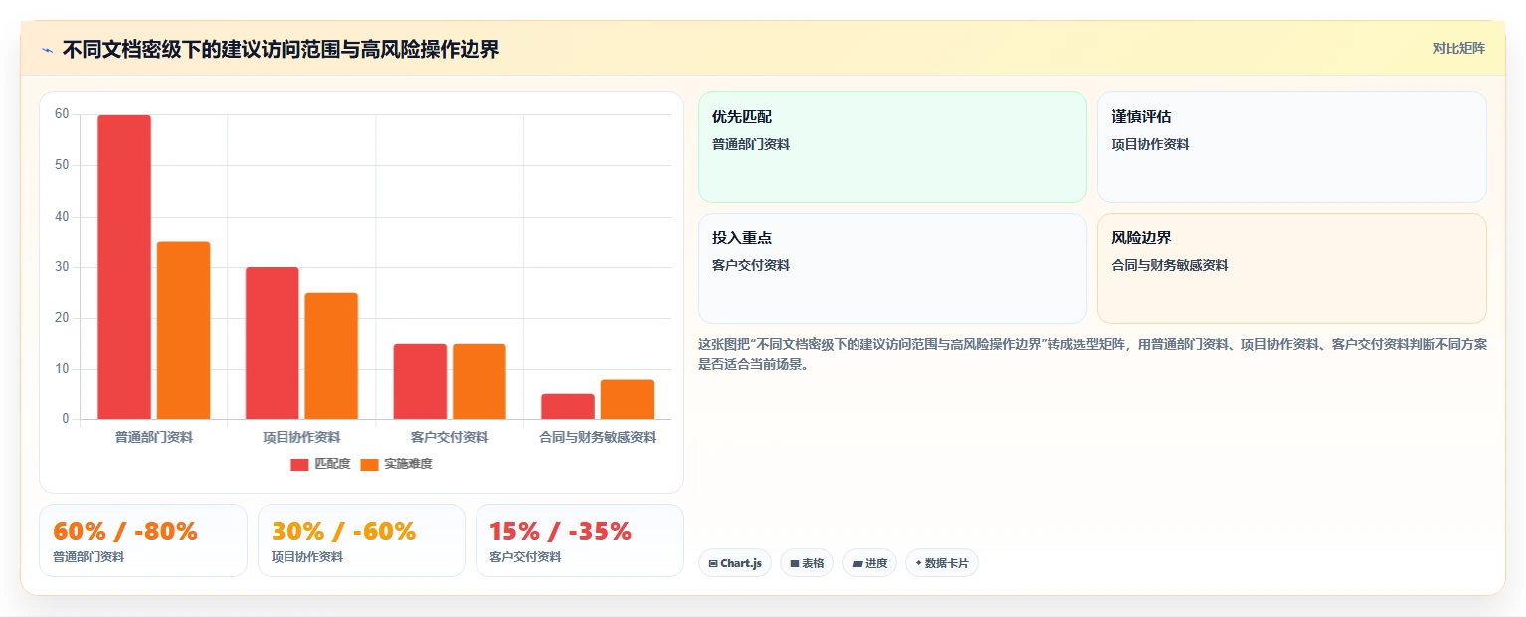Open the 投入重点 matrix card
Screen dimensions: 1526x617
(892, 268)
